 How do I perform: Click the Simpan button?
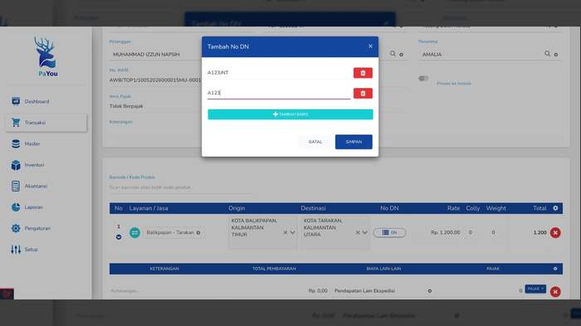(x=354, y=142)
